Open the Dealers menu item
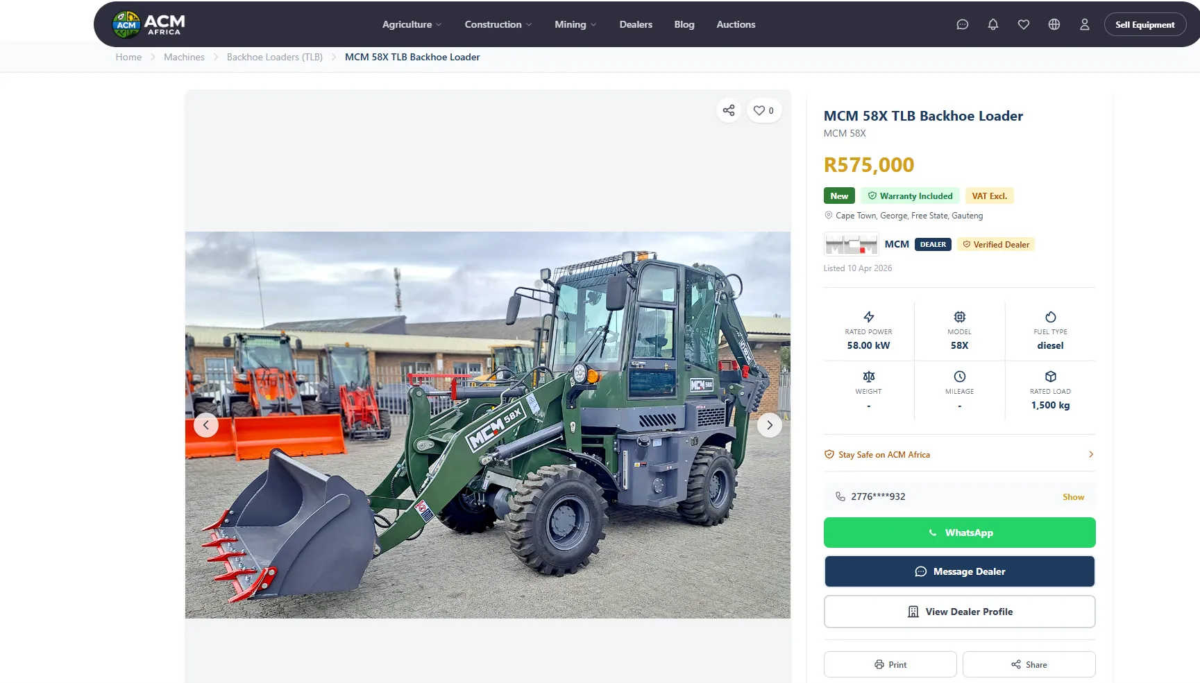 click(636, 24)
